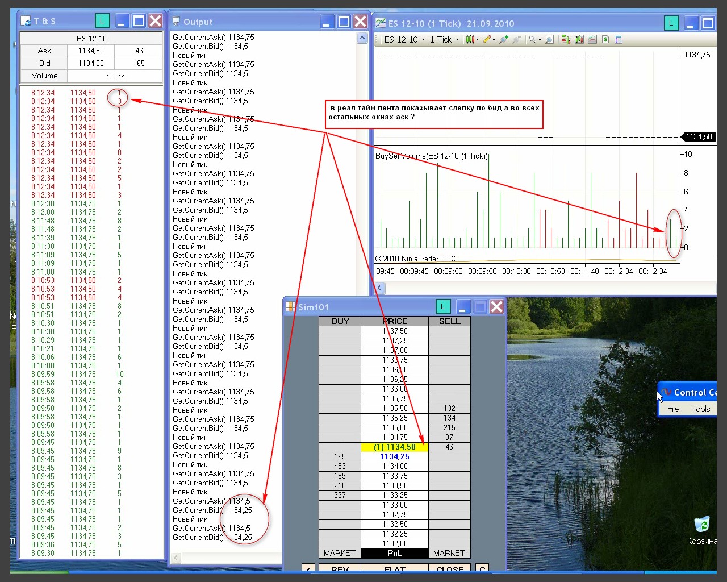Toggle the L link button in chart window
This screenshot has height=582, width=727.
[x=671, y=23]
